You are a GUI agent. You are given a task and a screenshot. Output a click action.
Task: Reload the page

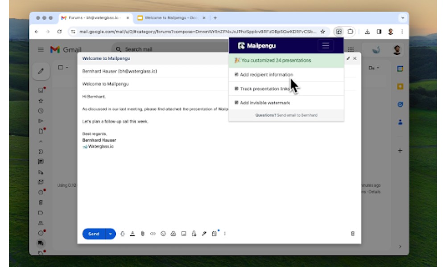[x=59, y=32]
